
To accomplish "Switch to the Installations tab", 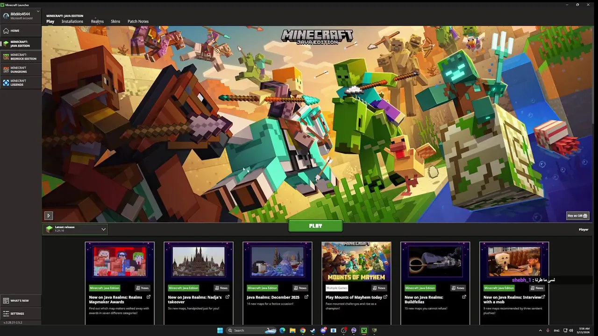I will pos(72,21).
